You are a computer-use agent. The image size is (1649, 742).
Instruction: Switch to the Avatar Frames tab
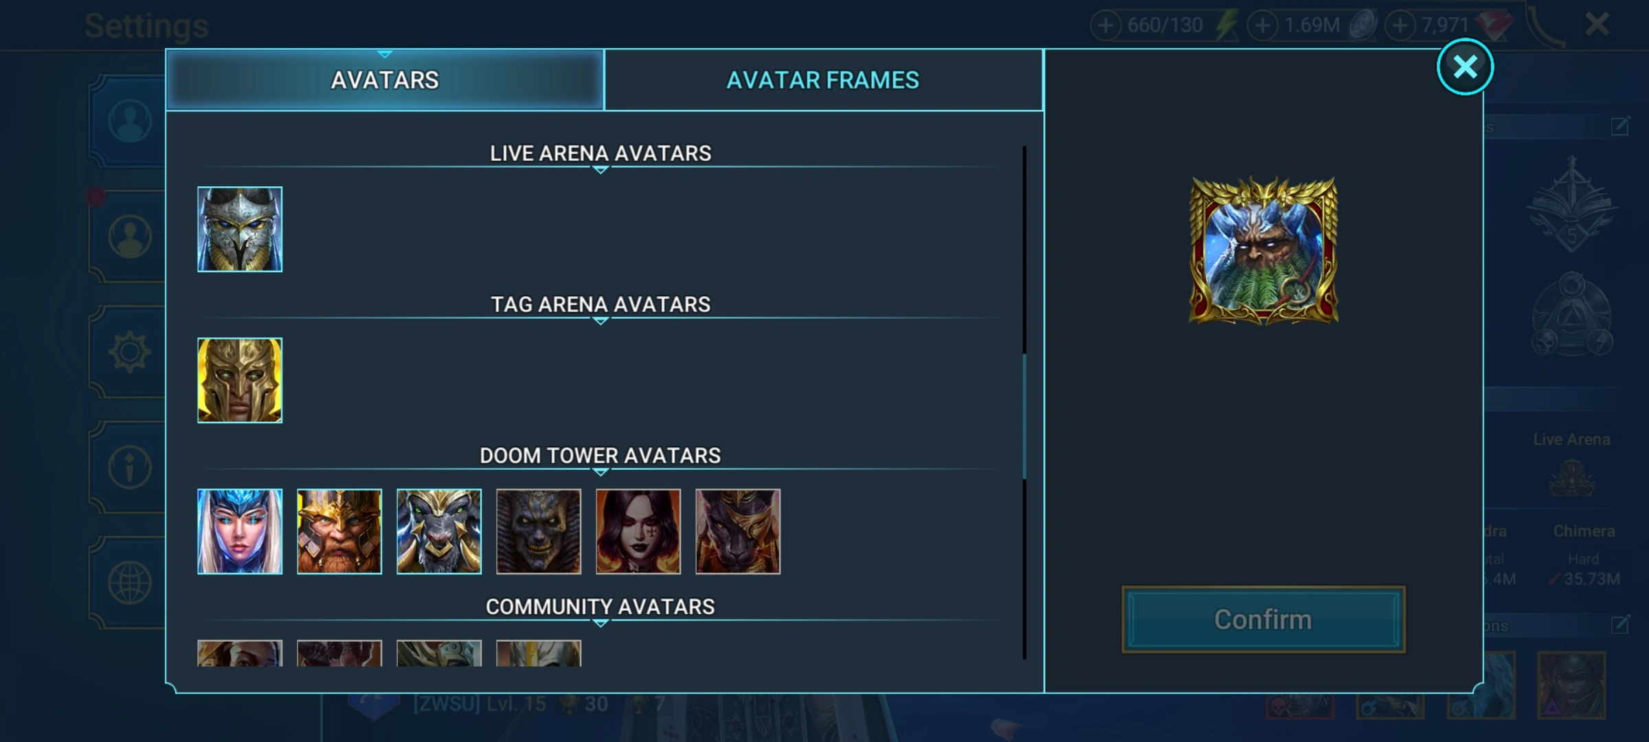tap(823, 80)
